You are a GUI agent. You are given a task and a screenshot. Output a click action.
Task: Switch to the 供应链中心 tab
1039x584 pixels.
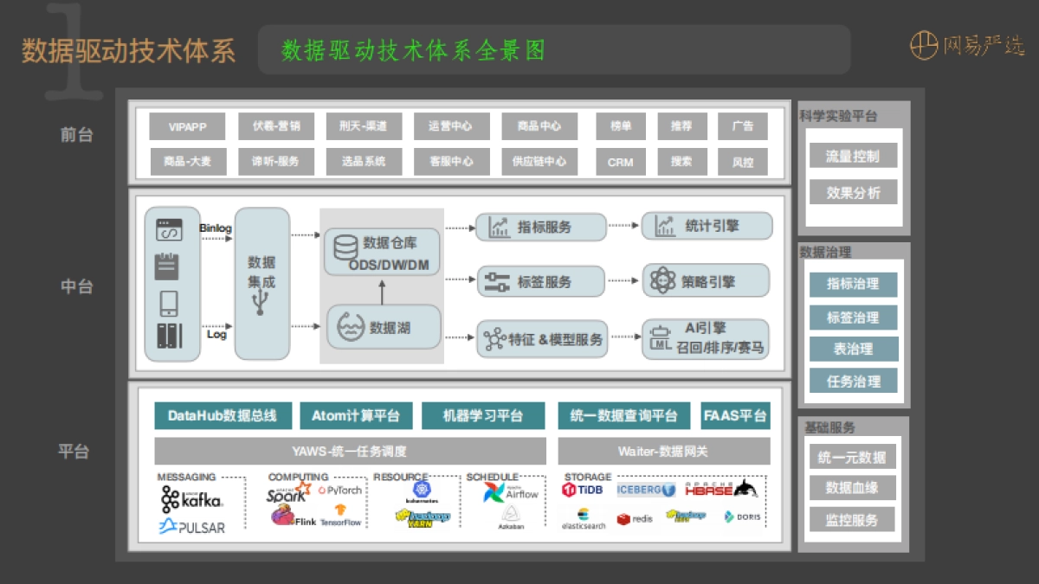(x=539, y=161)
